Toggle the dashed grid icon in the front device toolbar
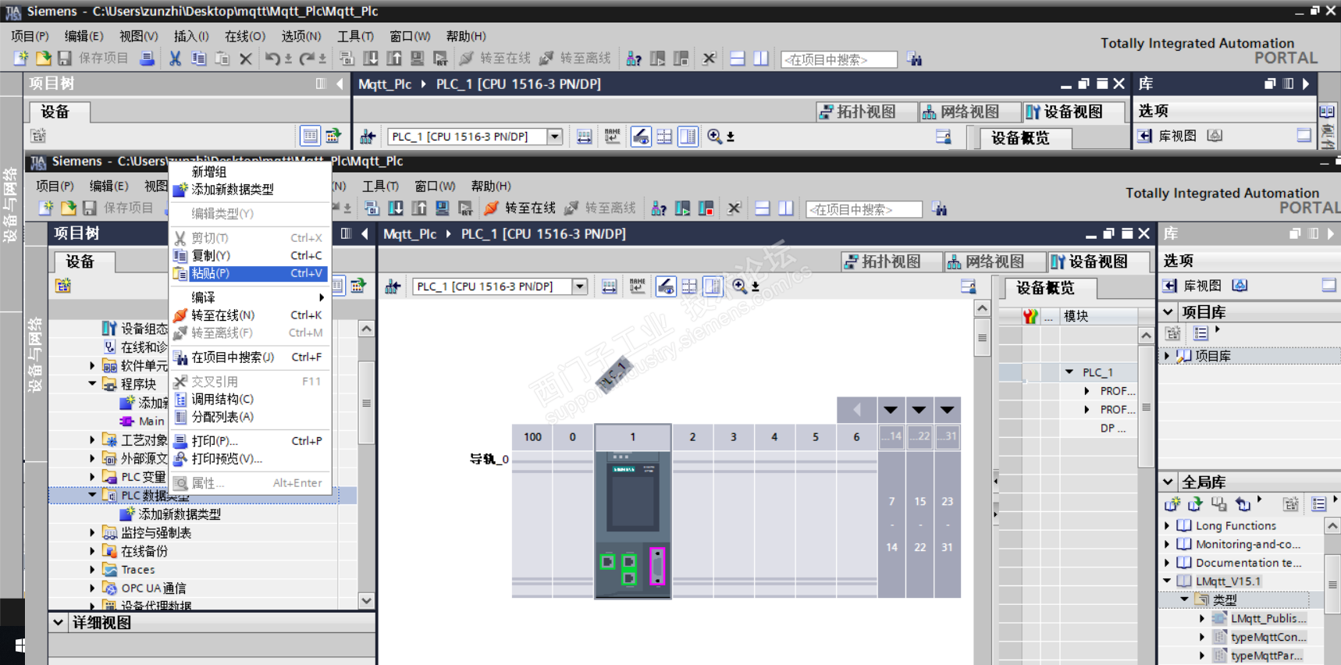Screen dimensions: 1341x665 689,286
